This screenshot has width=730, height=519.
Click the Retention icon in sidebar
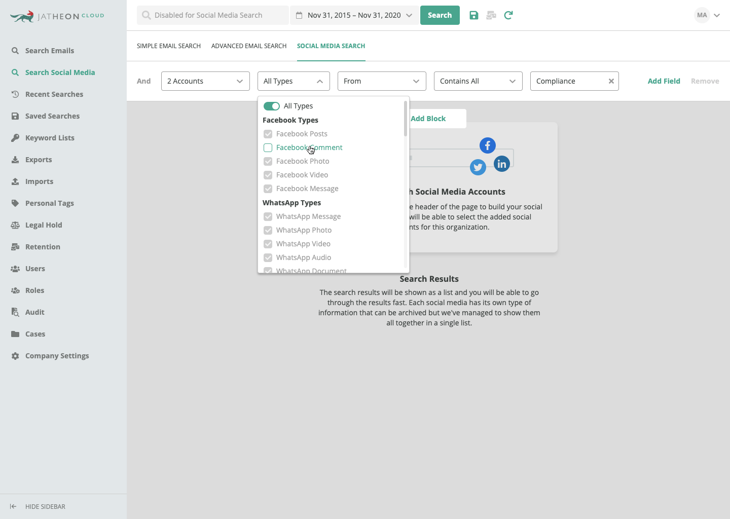click(x=15, y=247)
